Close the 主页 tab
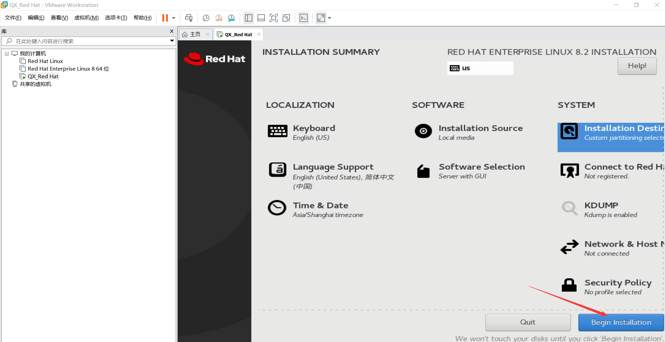The image size is (665, 342). pyautogui.click(x=207, y=34)
